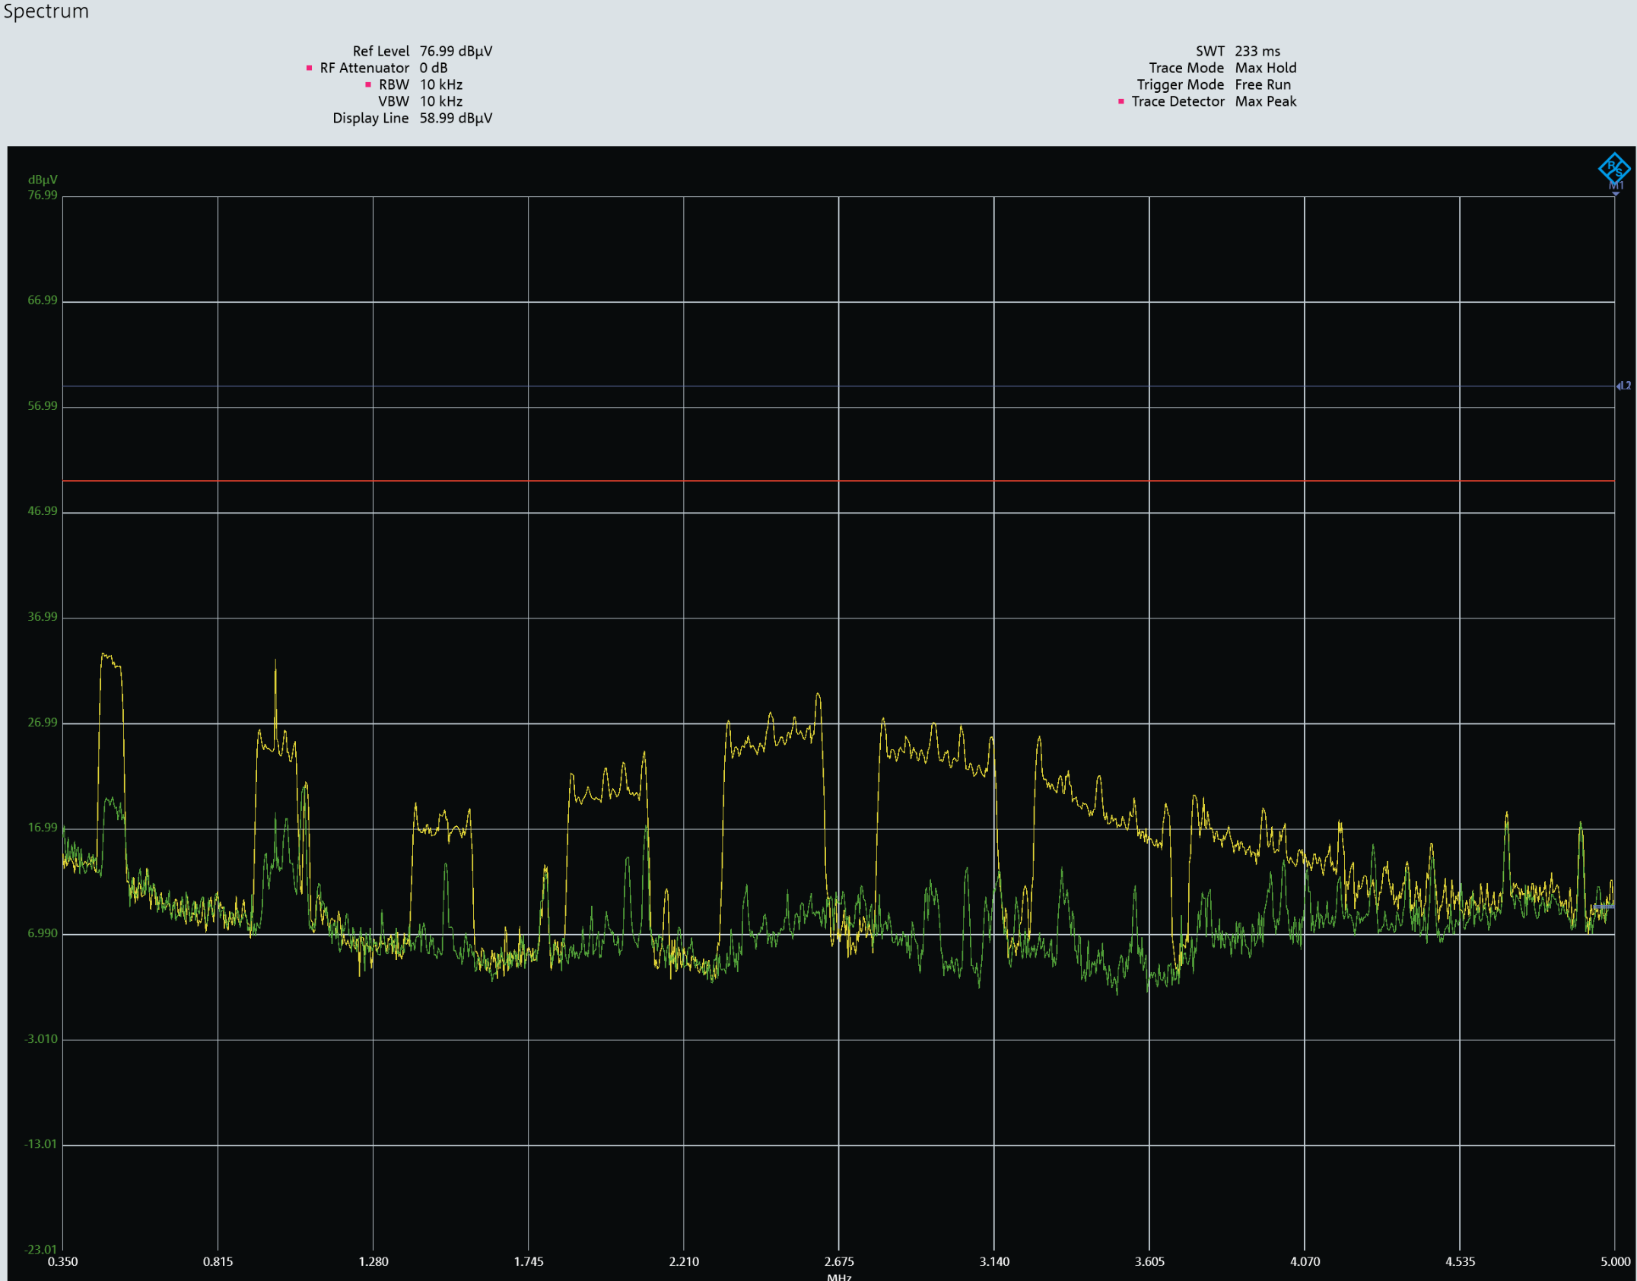1637x1281 pixels.
Task: Click the -13.01 y-axis label
Action: pyautogui.click(x=41, y=1144)
